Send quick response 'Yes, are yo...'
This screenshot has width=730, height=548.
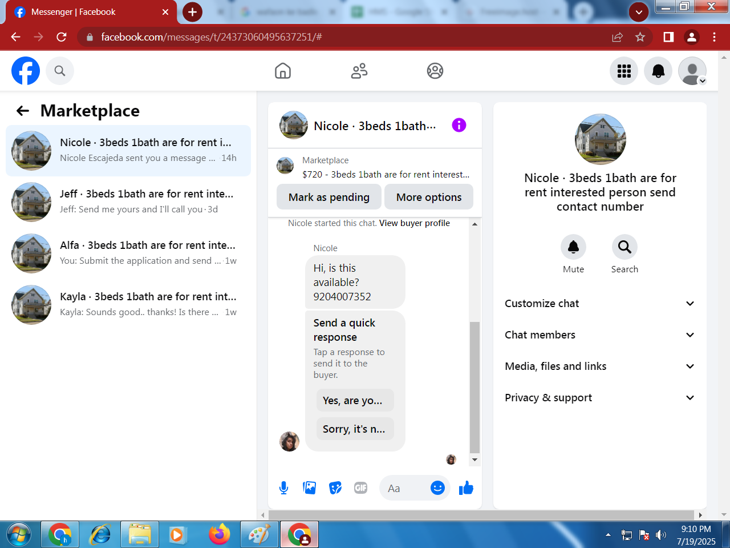(355, 400)
